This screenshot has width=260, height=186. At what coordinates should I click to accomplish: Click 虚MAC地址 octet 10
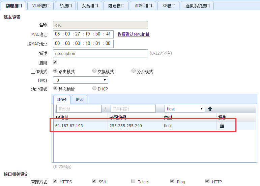(88, 44)
